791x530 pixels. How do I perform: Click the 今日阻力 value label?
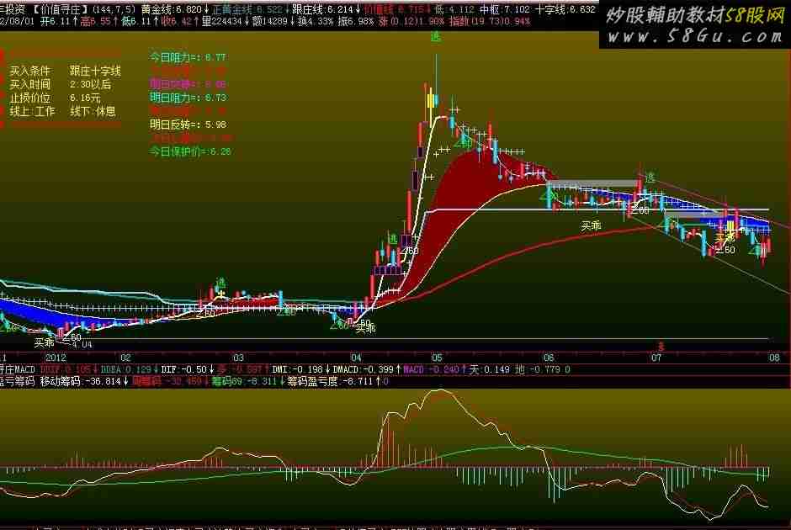click(188, 57)
